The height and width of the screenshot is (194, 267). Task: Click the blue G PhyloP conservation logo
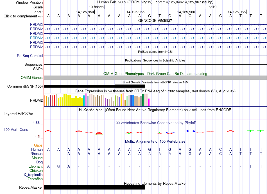(x=190, y=131)
